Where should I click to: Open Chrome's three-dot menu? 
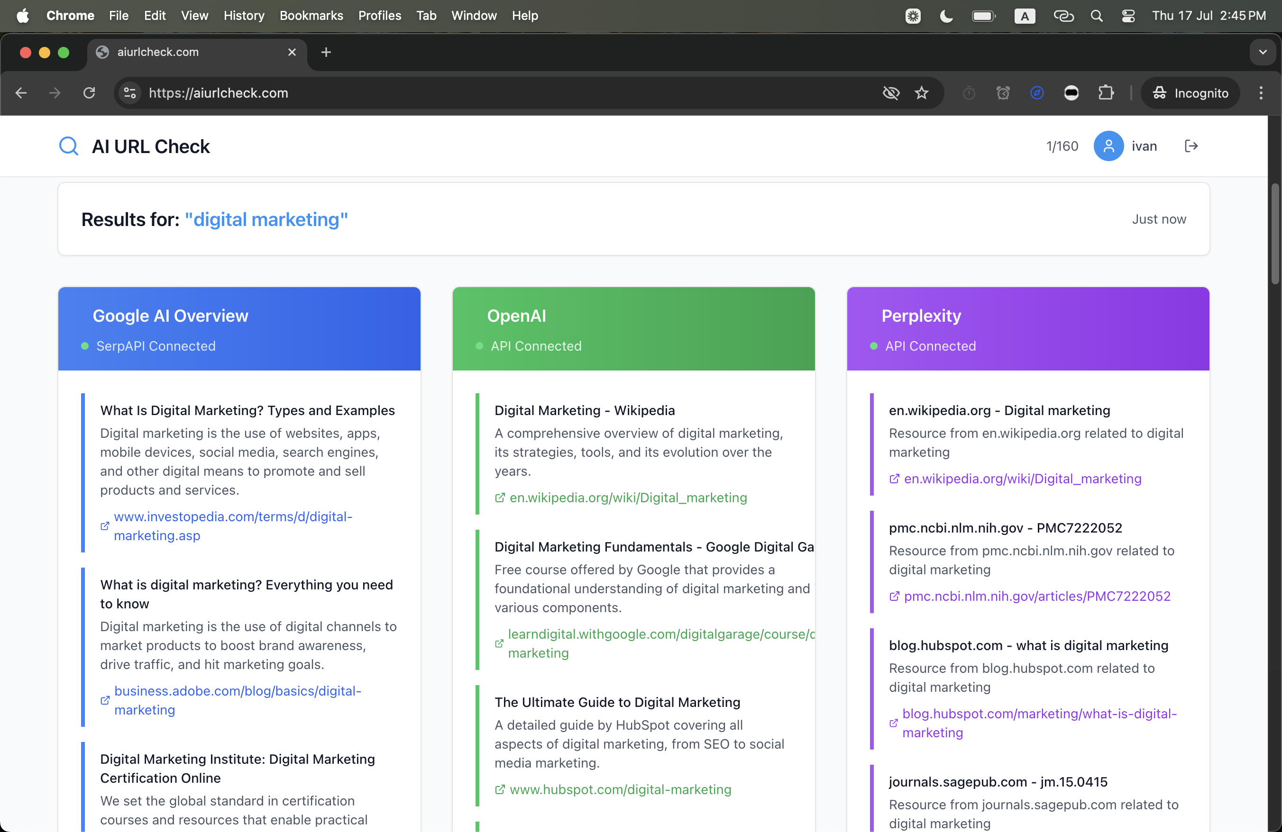point(1261,93)
